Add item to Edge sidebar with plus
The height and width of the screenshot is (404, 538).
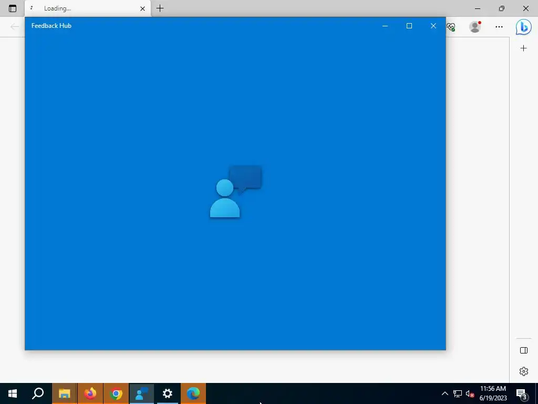tap(524, 48)
